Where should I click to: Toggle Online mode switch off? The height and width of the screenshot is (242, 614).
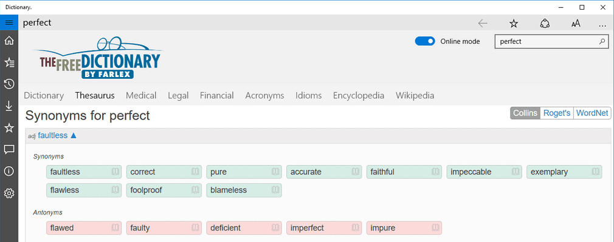point(425,41)
